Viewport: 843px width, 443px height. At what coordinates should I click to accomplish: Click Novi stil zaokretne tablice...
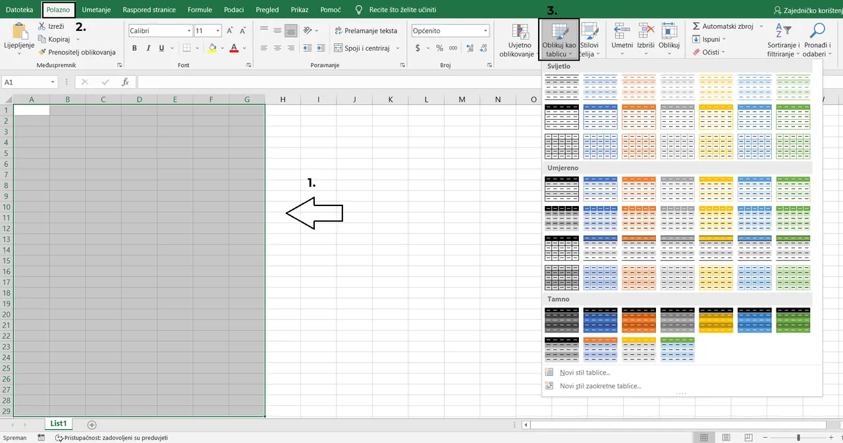coord(600,386)
